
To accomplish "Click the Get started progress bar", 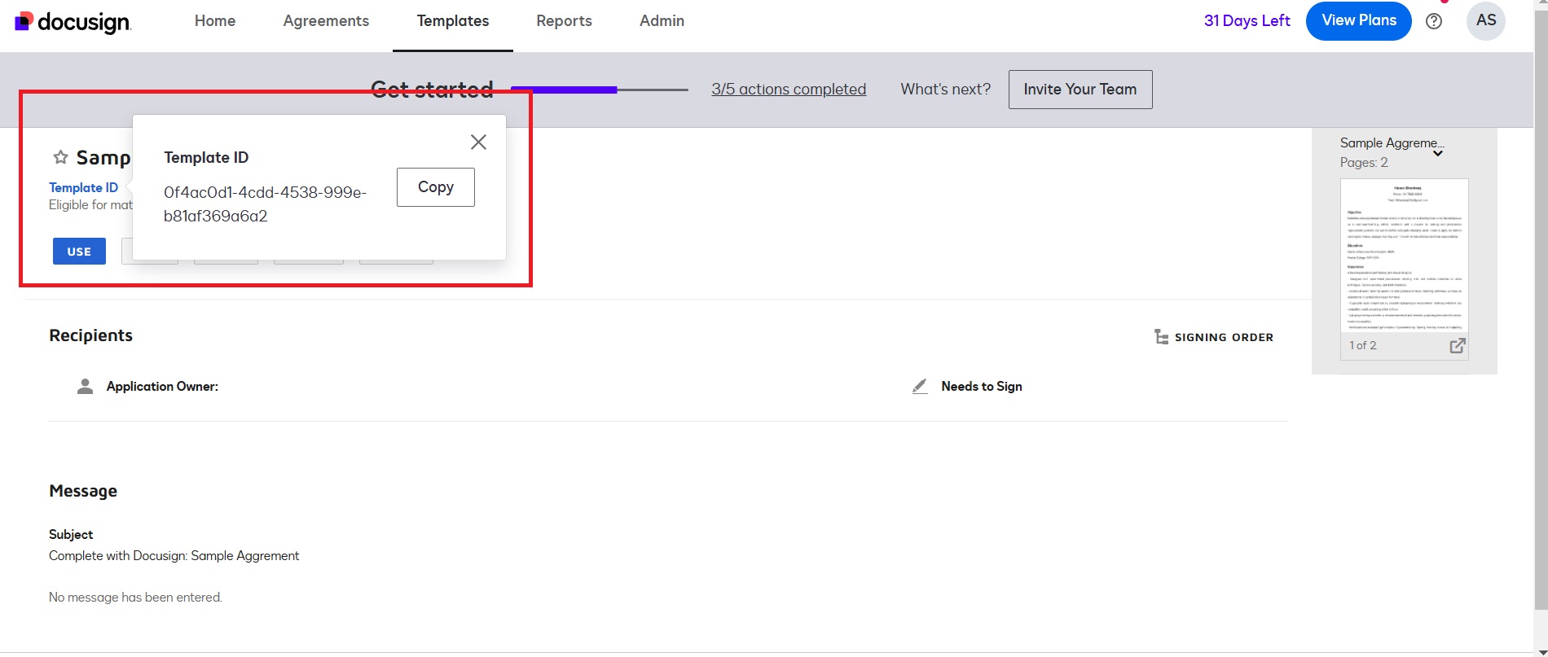I will point(599,90).
